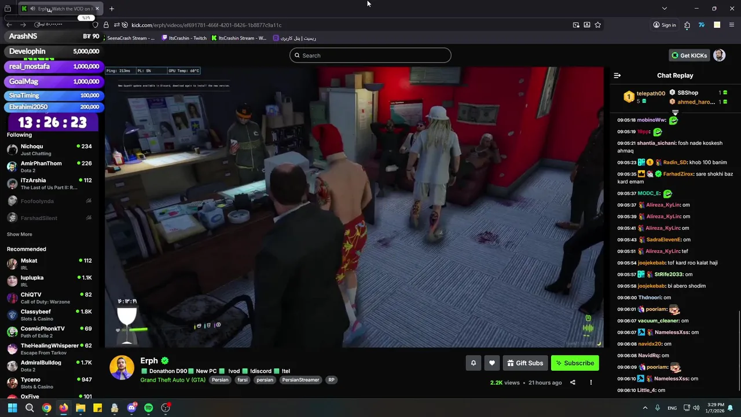Open TheHealingWhisperer recommended channel
This screenshot has width=741, height=417.
(49, 349)
